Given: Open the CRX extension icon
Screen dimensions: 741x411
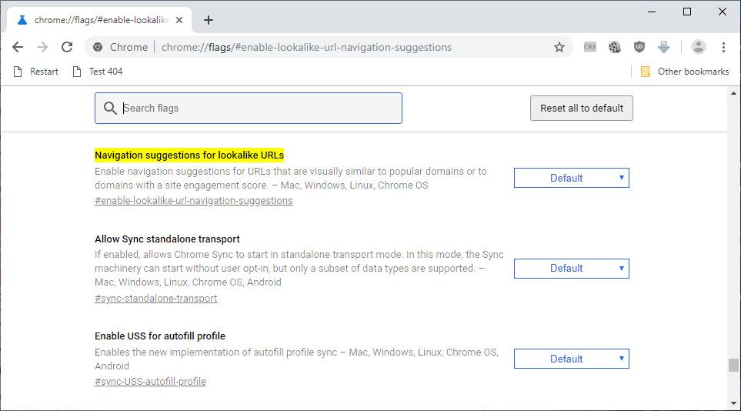Looking at the screenshot, I should [x=589, y=47].
